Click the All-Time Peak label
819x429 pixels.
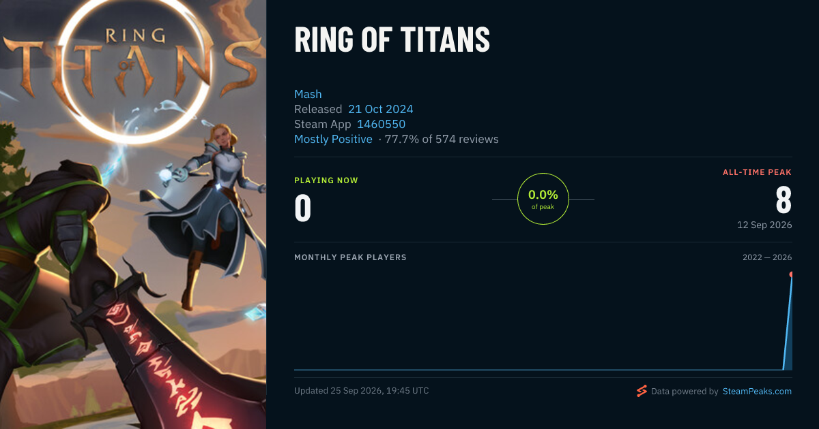[758, 172]
